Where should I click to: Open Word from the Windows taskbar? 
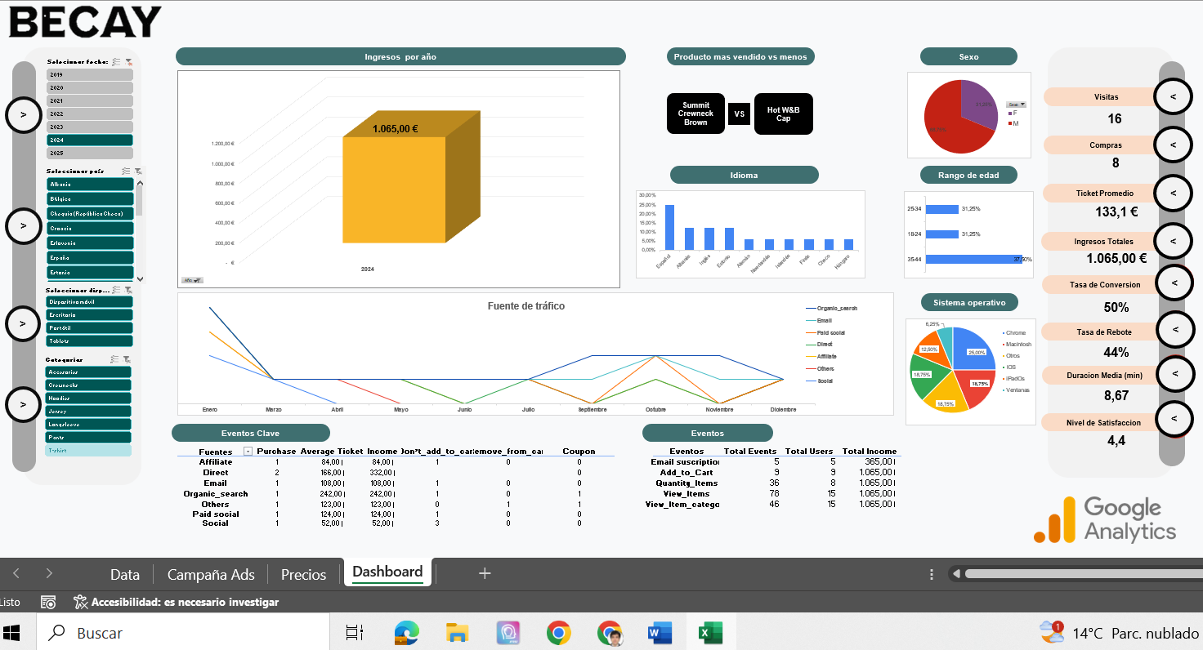pyautogui.click(x=659, y=633)
